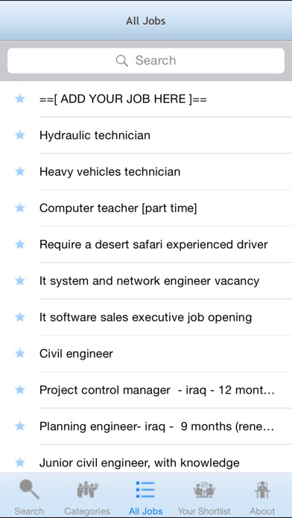Image resolution: width=292 pixels, height=518 pixels.
Task: Star the Planning engineer iraq job
Action: pyautogui.click(x=20, y=426)
